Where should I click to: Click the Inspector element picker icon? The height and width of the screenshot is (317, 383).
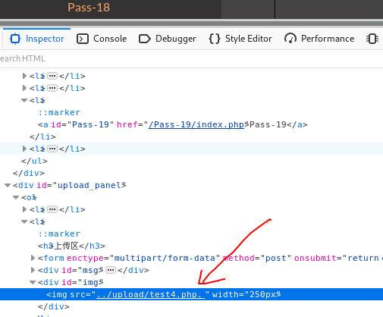15,39
